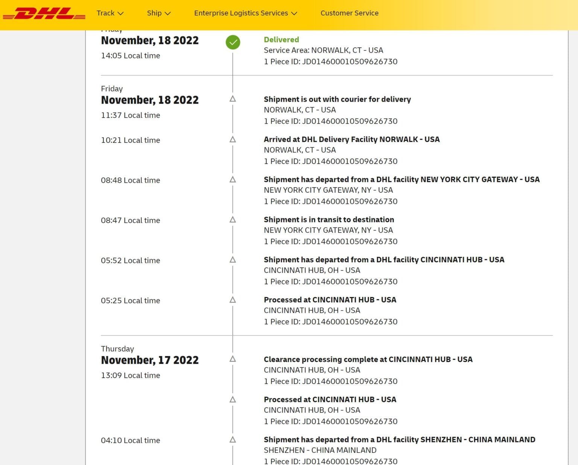
Task: Click the marker for NEW YORK CITY GATEWAY departure
Action: (x=233, y=179)
